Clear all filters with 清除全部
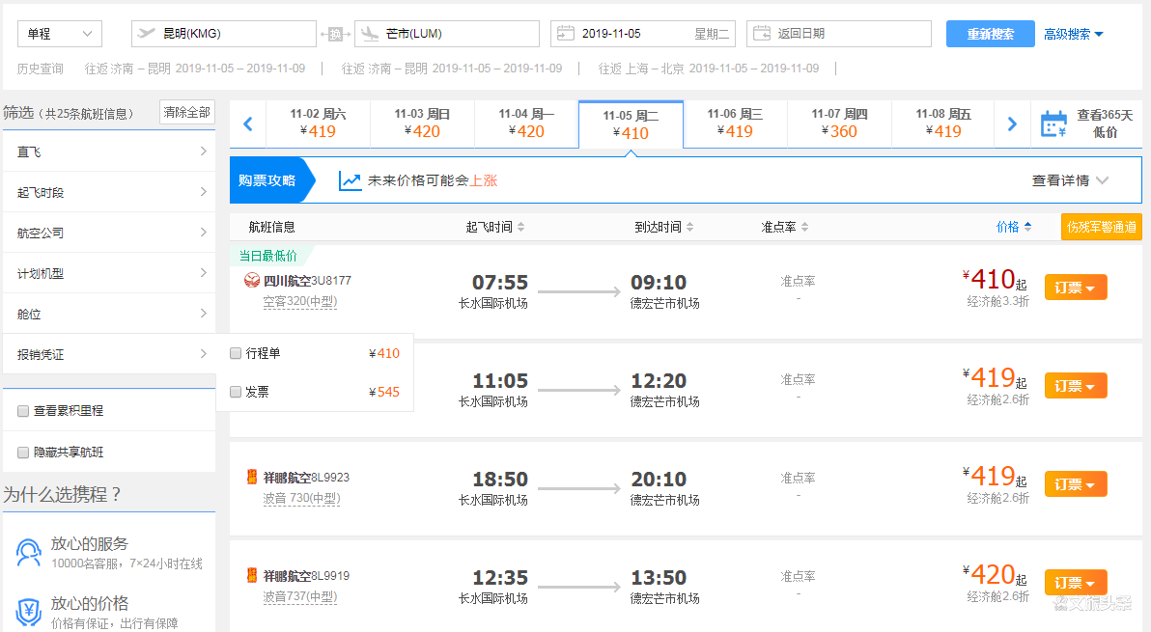Viewport: 1151px width, 632px height. point(186,113)
